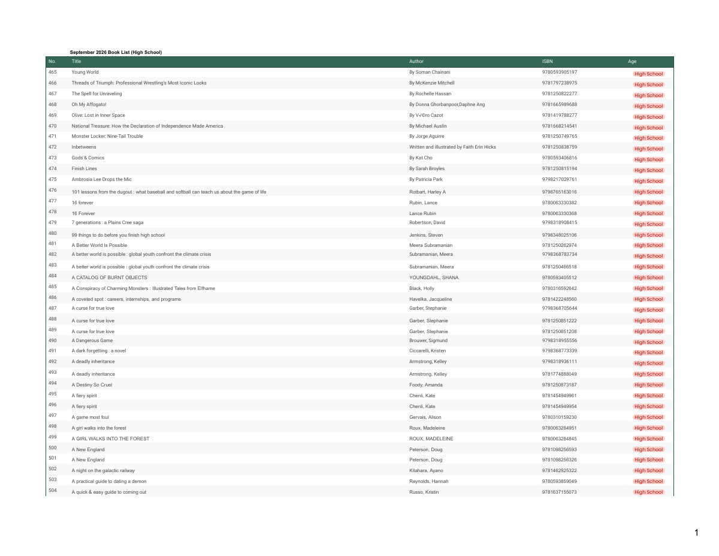The height and width of the screenshot is (556, 719).
Task: Click author 'Black, Holly'
Action: pos(422,288)
